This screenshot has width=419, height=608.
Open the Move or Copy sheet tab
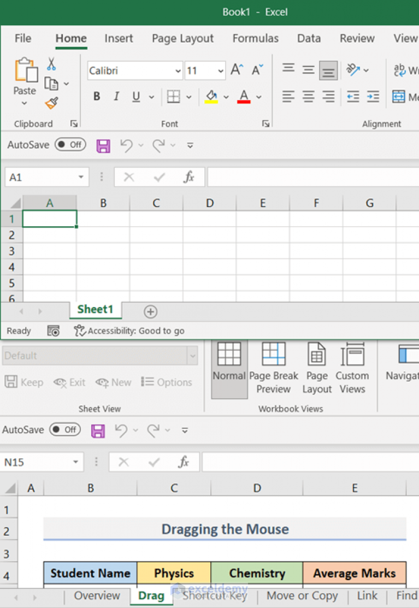coord(302,595)
